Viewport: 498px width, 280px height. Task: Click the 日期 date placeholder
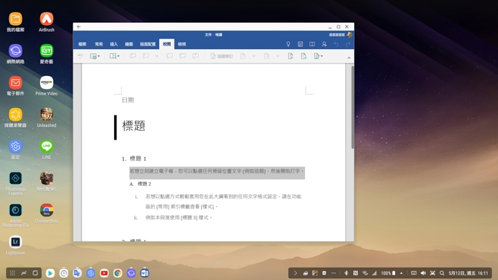[x=128, y=100]
